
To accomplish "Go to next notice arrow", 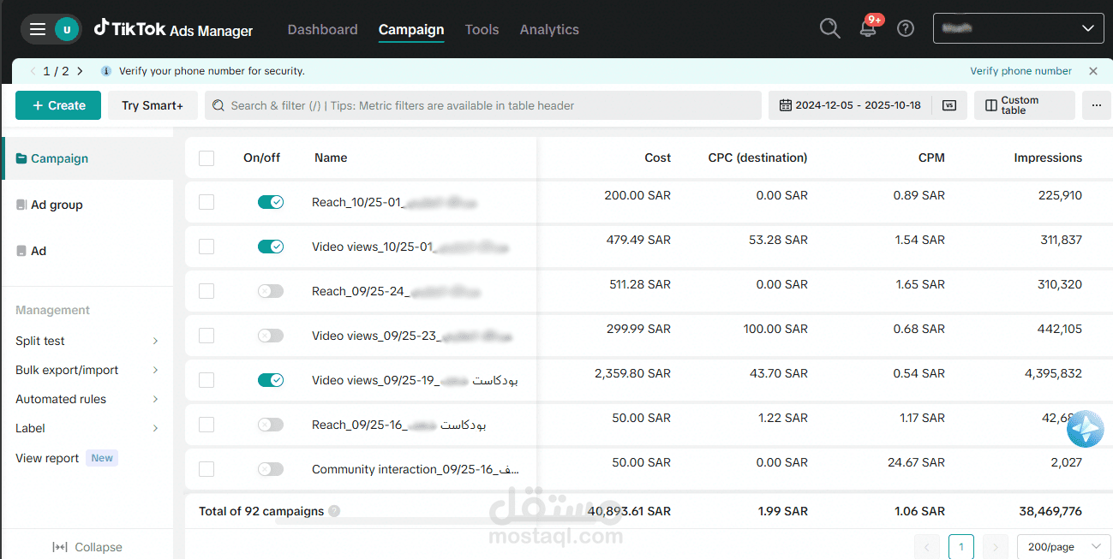I will [x=80, y=71].
